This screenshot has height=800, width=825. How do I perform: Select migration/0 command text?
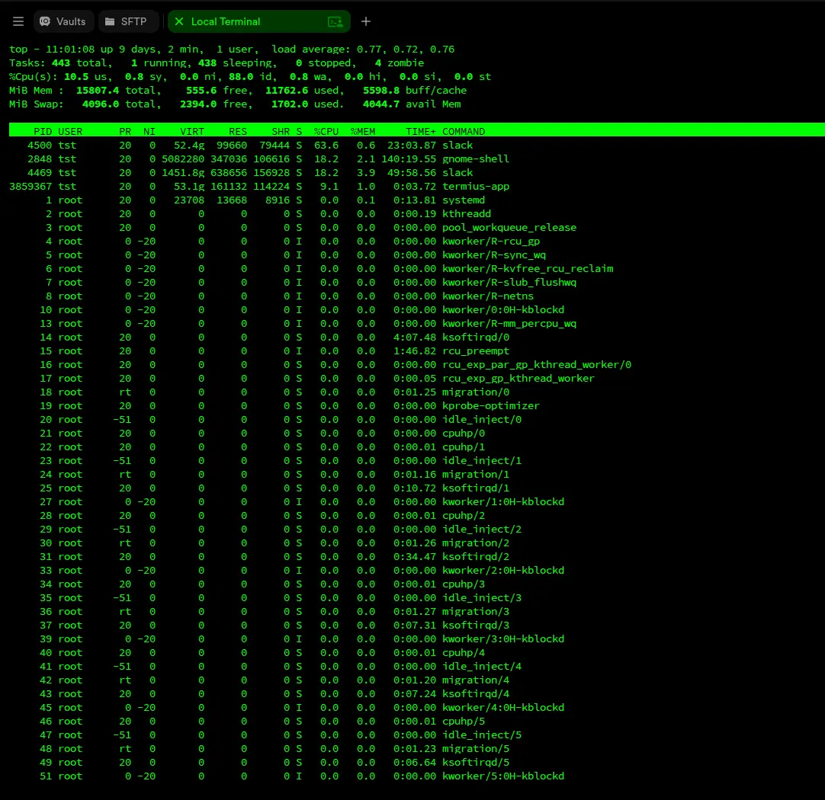476,392
